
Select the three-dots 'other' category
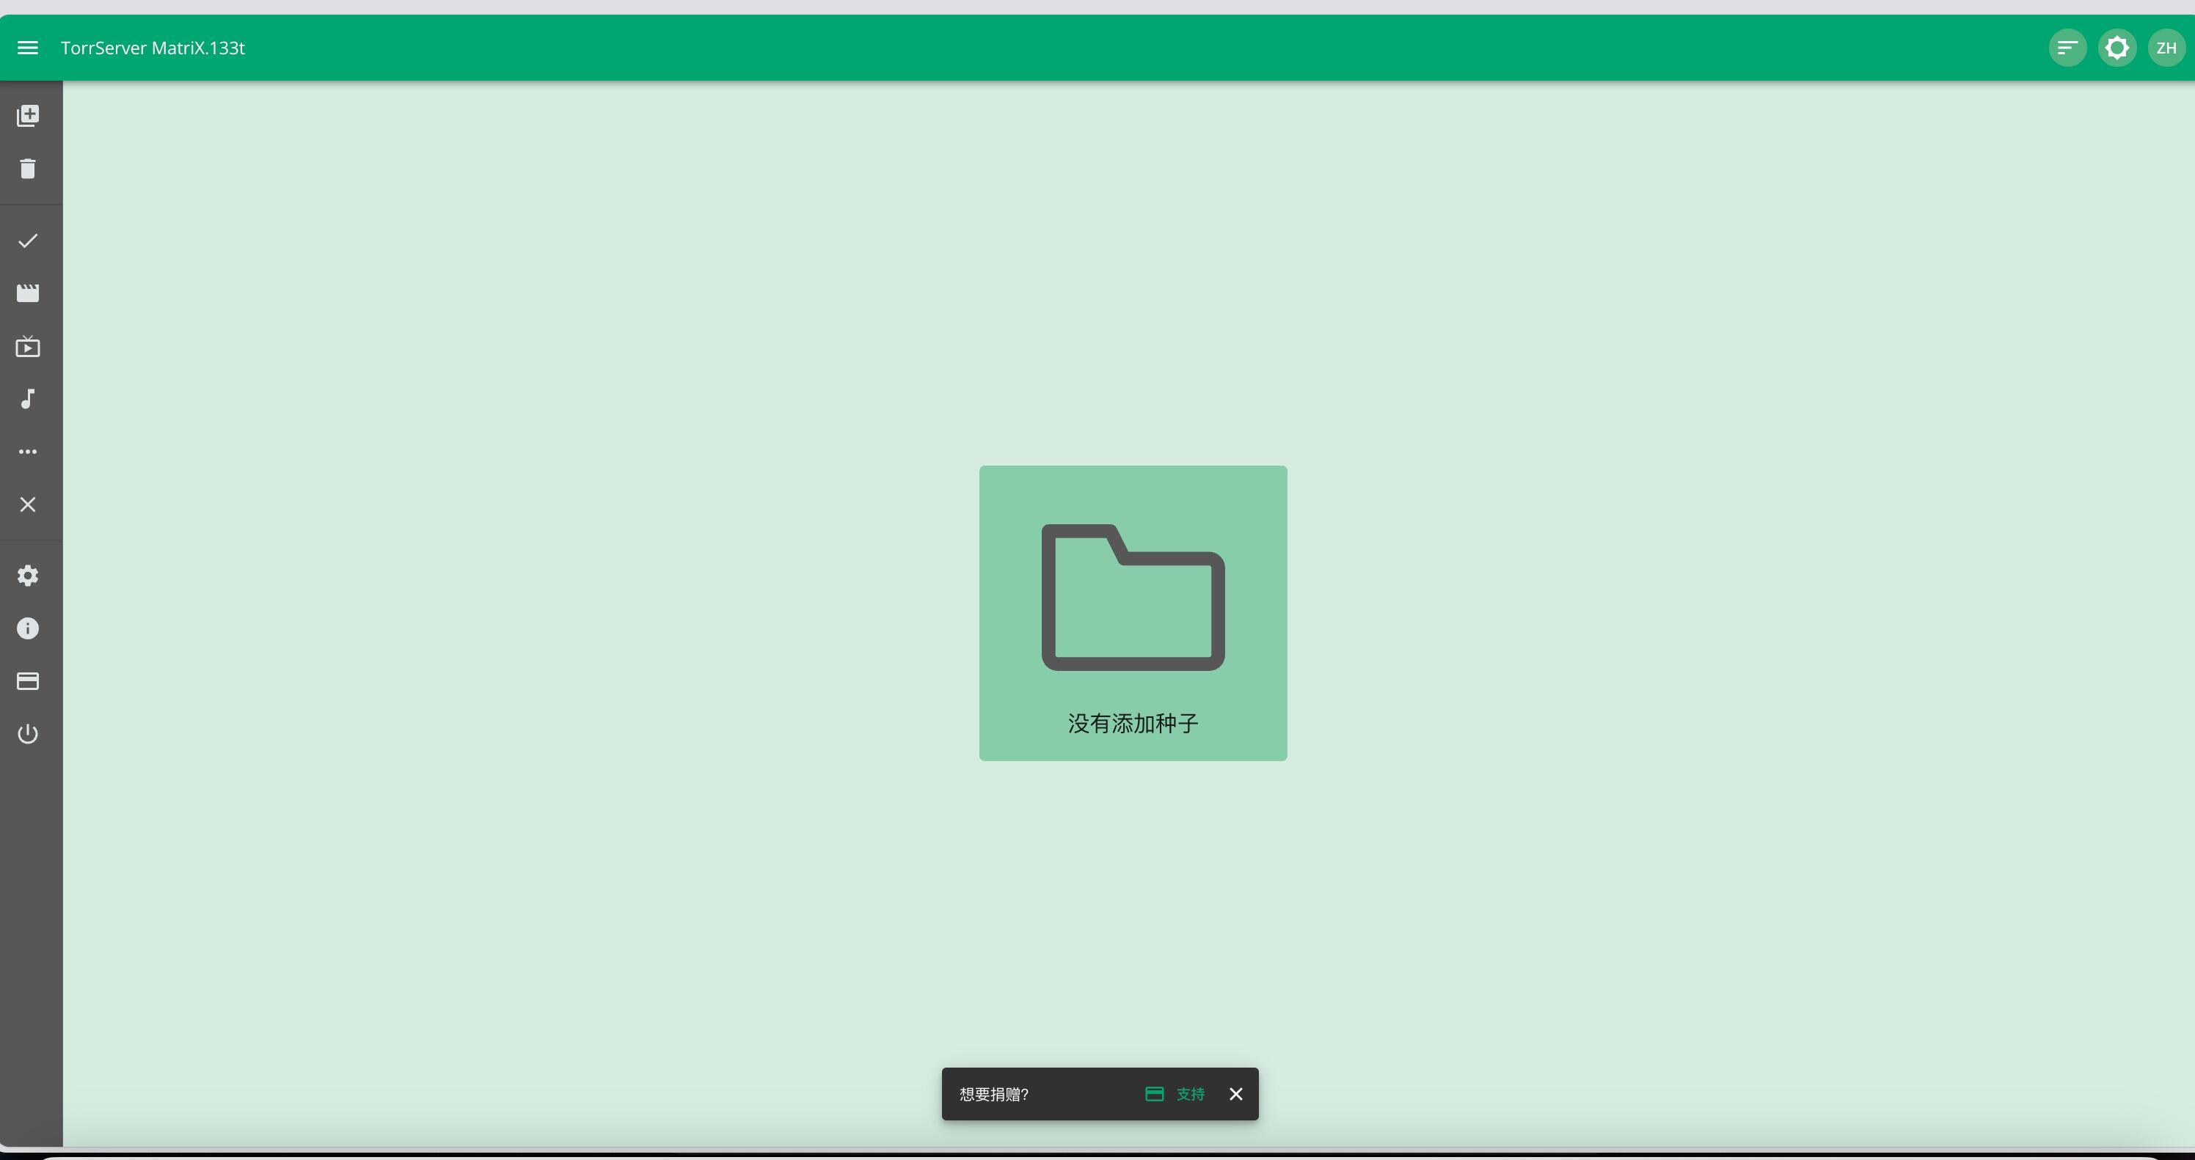pos(27,452)
